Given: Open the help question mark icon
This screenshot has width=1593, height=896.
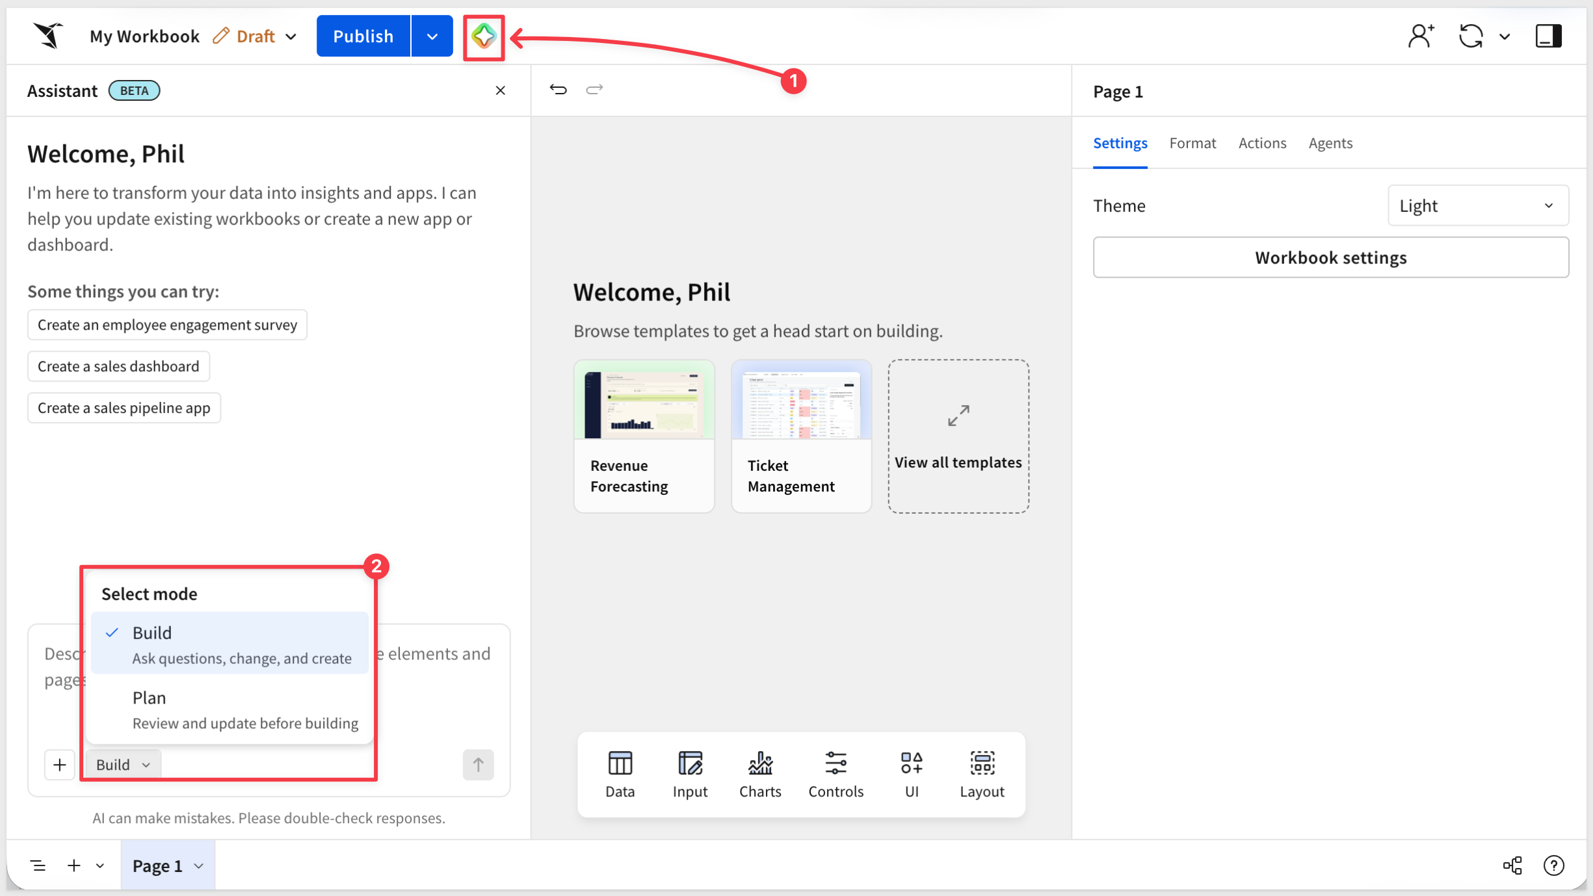Looking at the screenshot, I should [x=1554, y=865].
